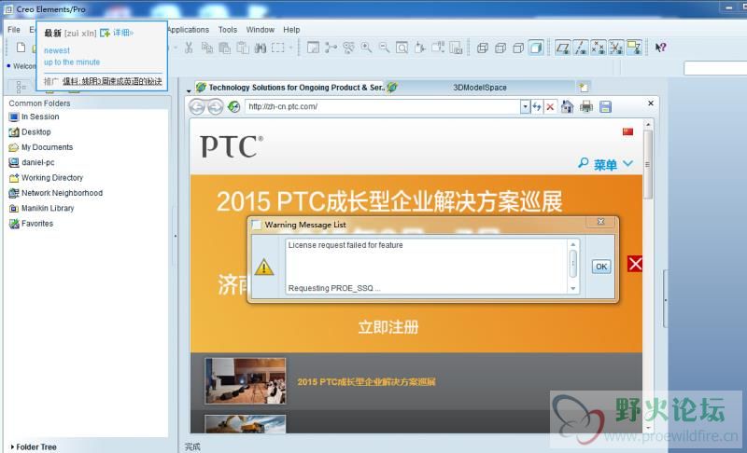Close the embedded browser panel
The image size is (747, 453).
tap(651, 103)
